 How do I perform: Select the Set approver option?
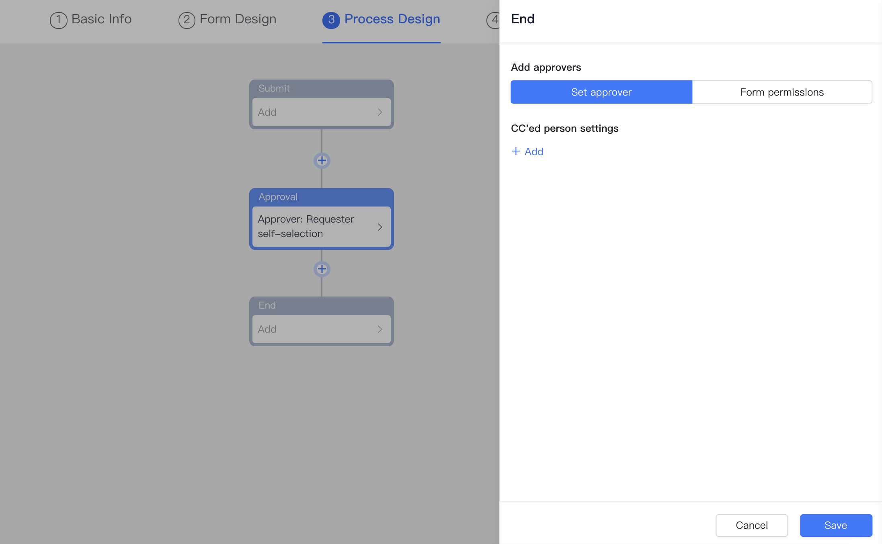pyautogui.click(x=601, y=92)
